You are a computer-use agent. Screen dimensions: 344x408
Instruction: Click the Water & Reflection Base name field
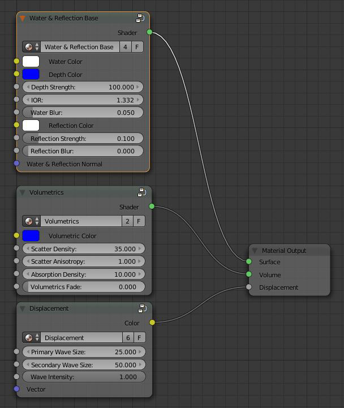point(80,47)
